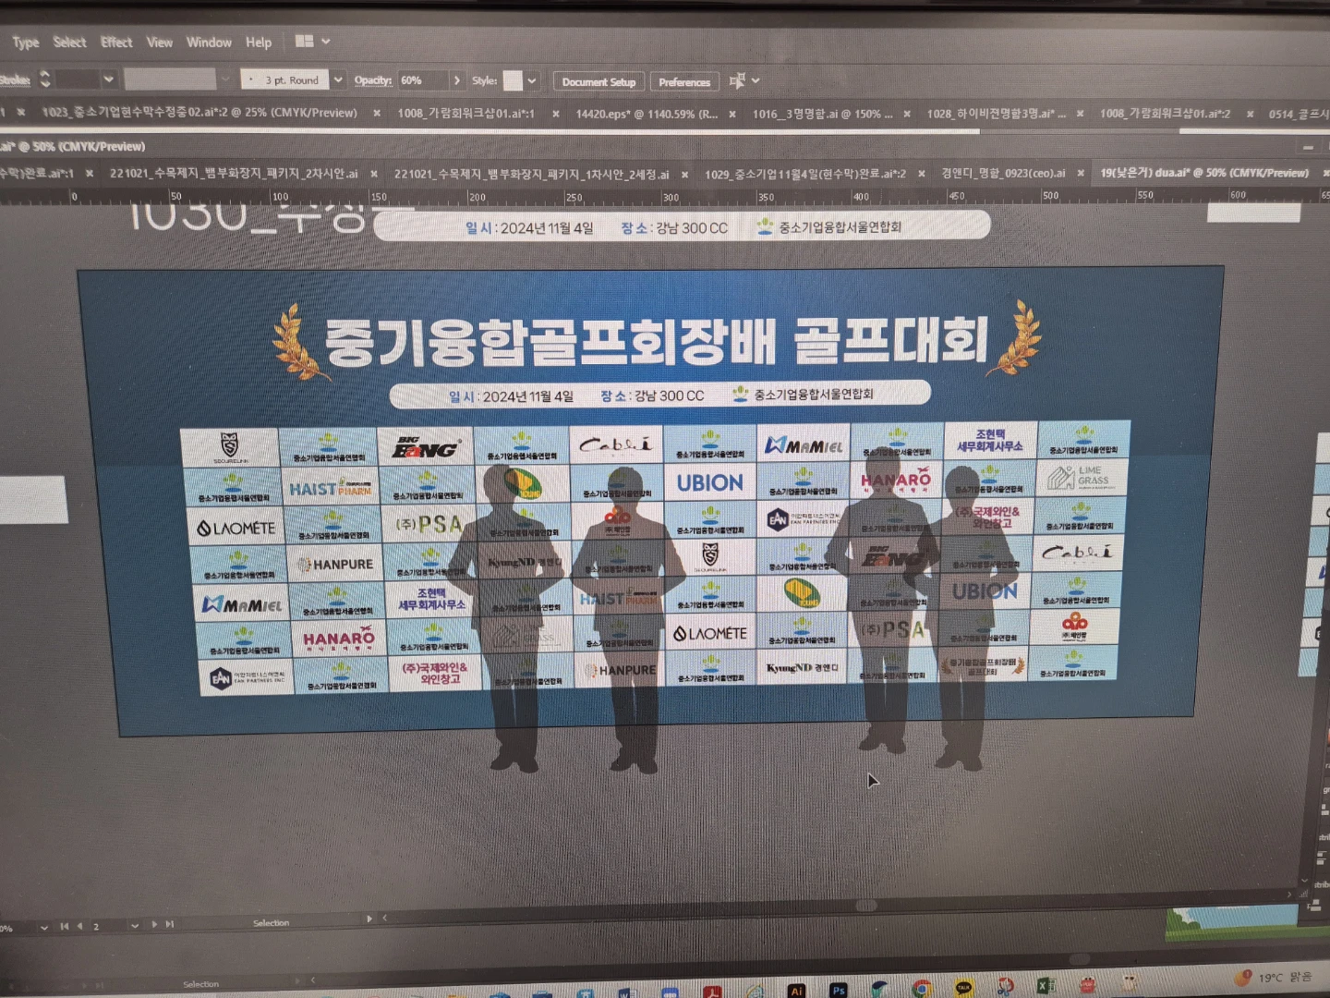
Task: Expand the Arrange Documents chevron
Action: click(x=326, y=42)
